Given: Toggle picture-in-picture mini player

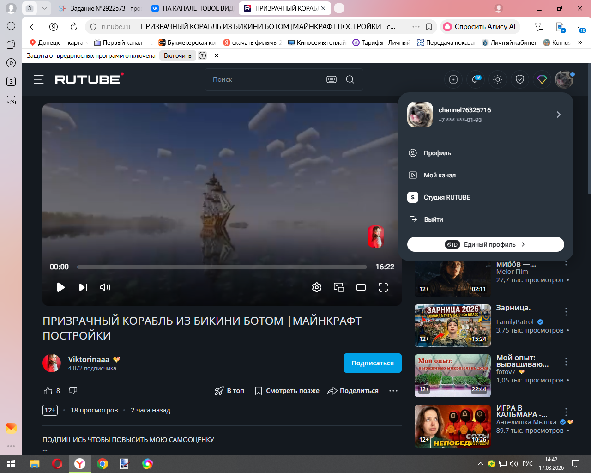Looking at the screenshot, I should [339, 287].
